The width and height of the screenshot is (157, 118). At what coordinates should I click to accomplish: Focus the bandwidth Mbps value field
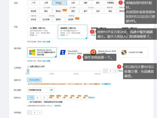(110, 71)
